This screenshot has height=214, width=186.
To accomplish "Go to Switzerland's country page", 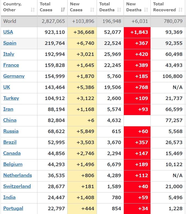I will (17, 186).
